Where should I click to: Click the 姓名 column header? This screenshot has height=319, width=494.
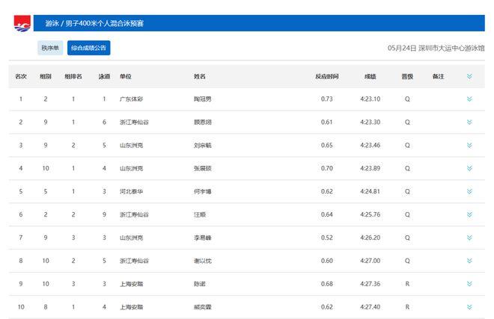pos(199,76)
